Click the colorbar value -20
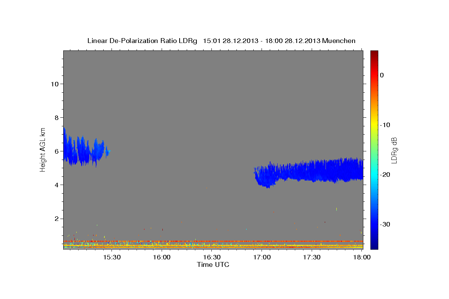The width and height of the screenshot is (449, 299). click(x=385, y=175)
